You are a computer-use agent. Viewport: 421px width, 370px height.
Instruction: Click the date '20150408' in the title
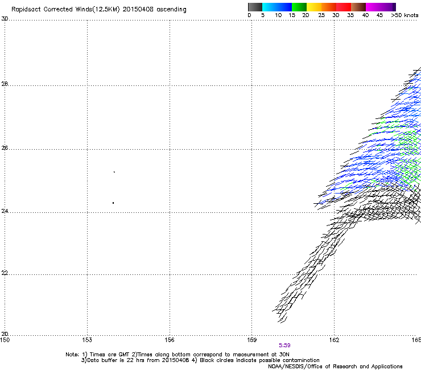click(138, 9)
